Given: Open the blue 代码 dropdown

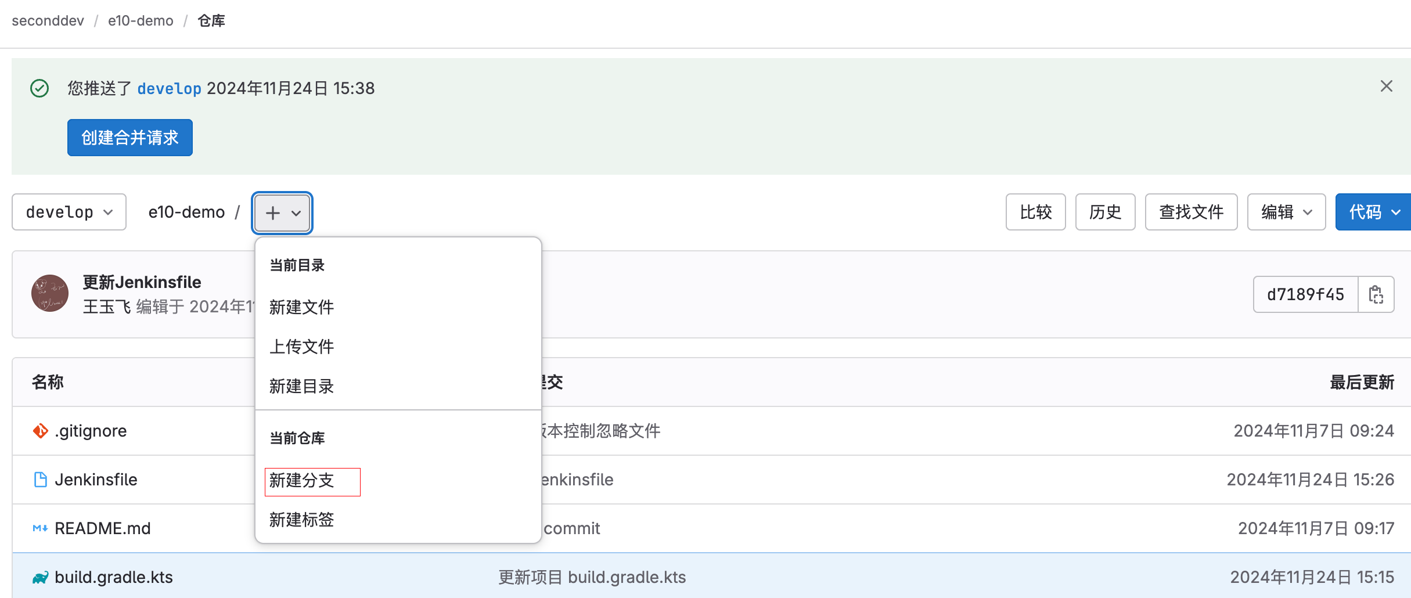Looking at the screenshot, I should click(x=1374, y=212).
